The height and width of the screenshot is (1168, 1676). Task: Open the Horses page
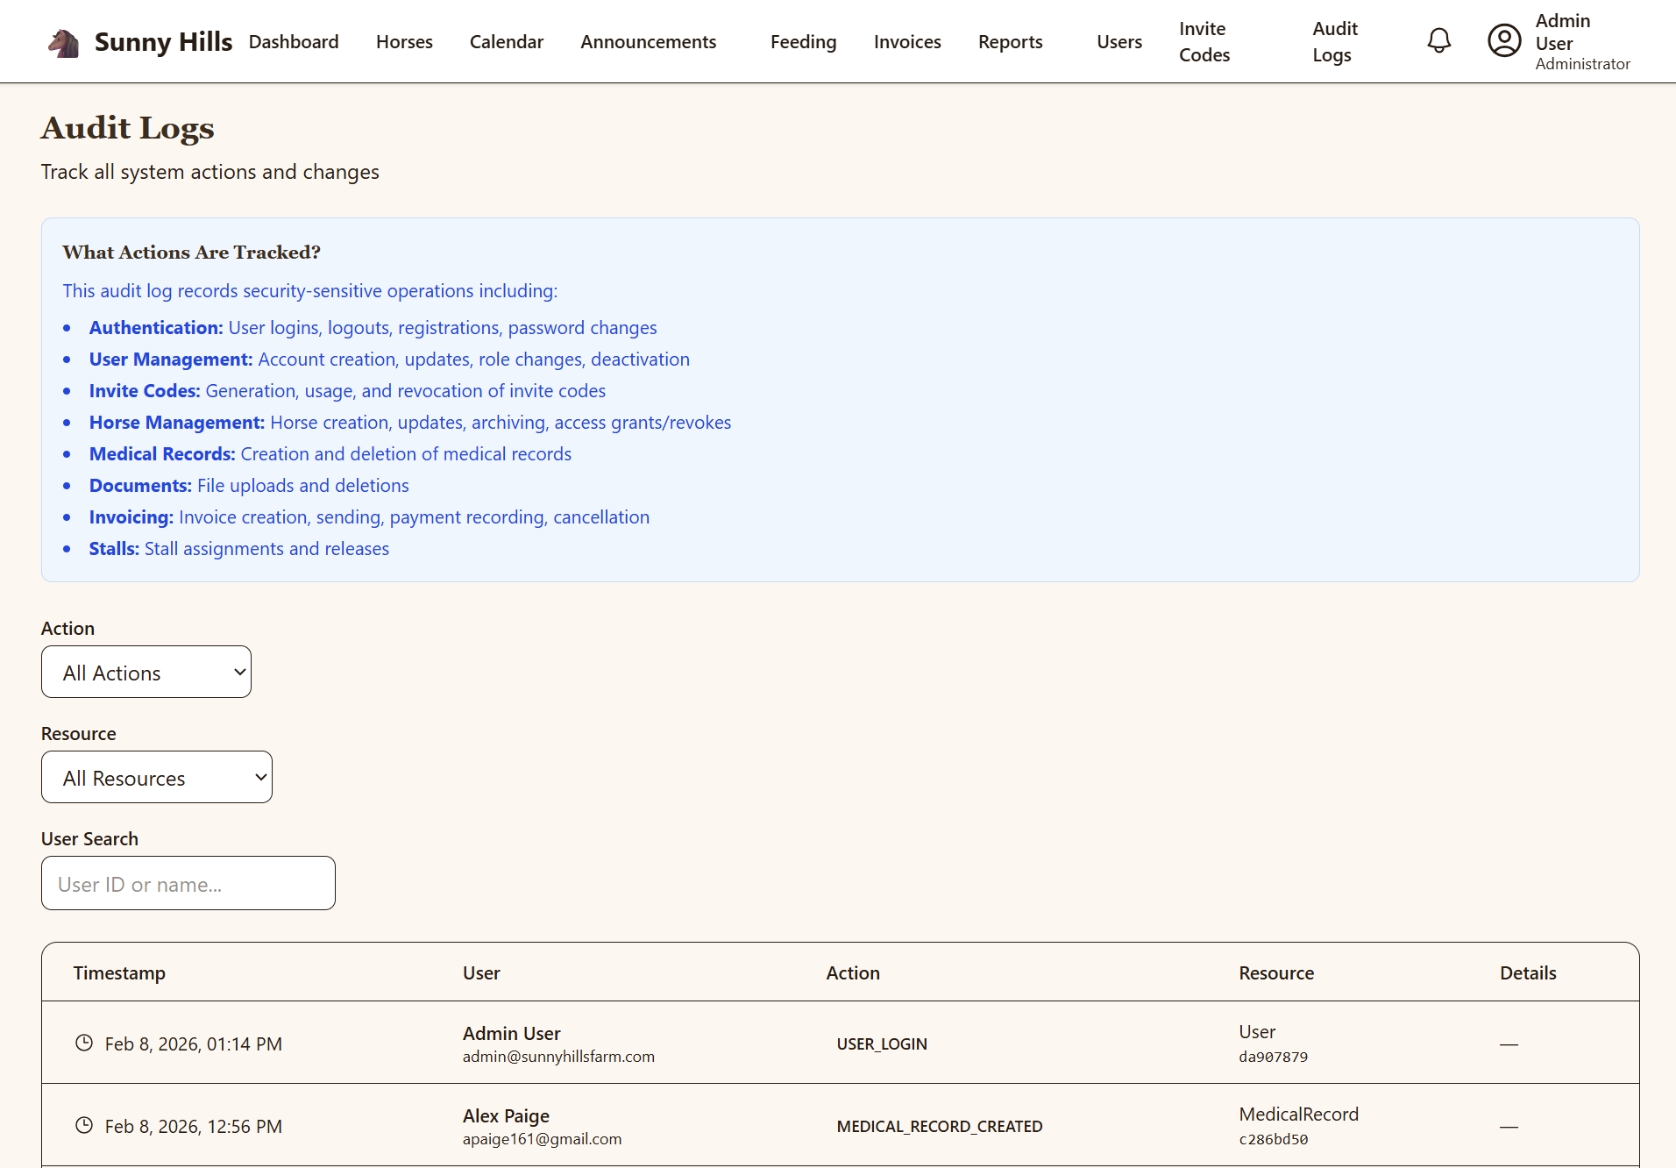404,41
